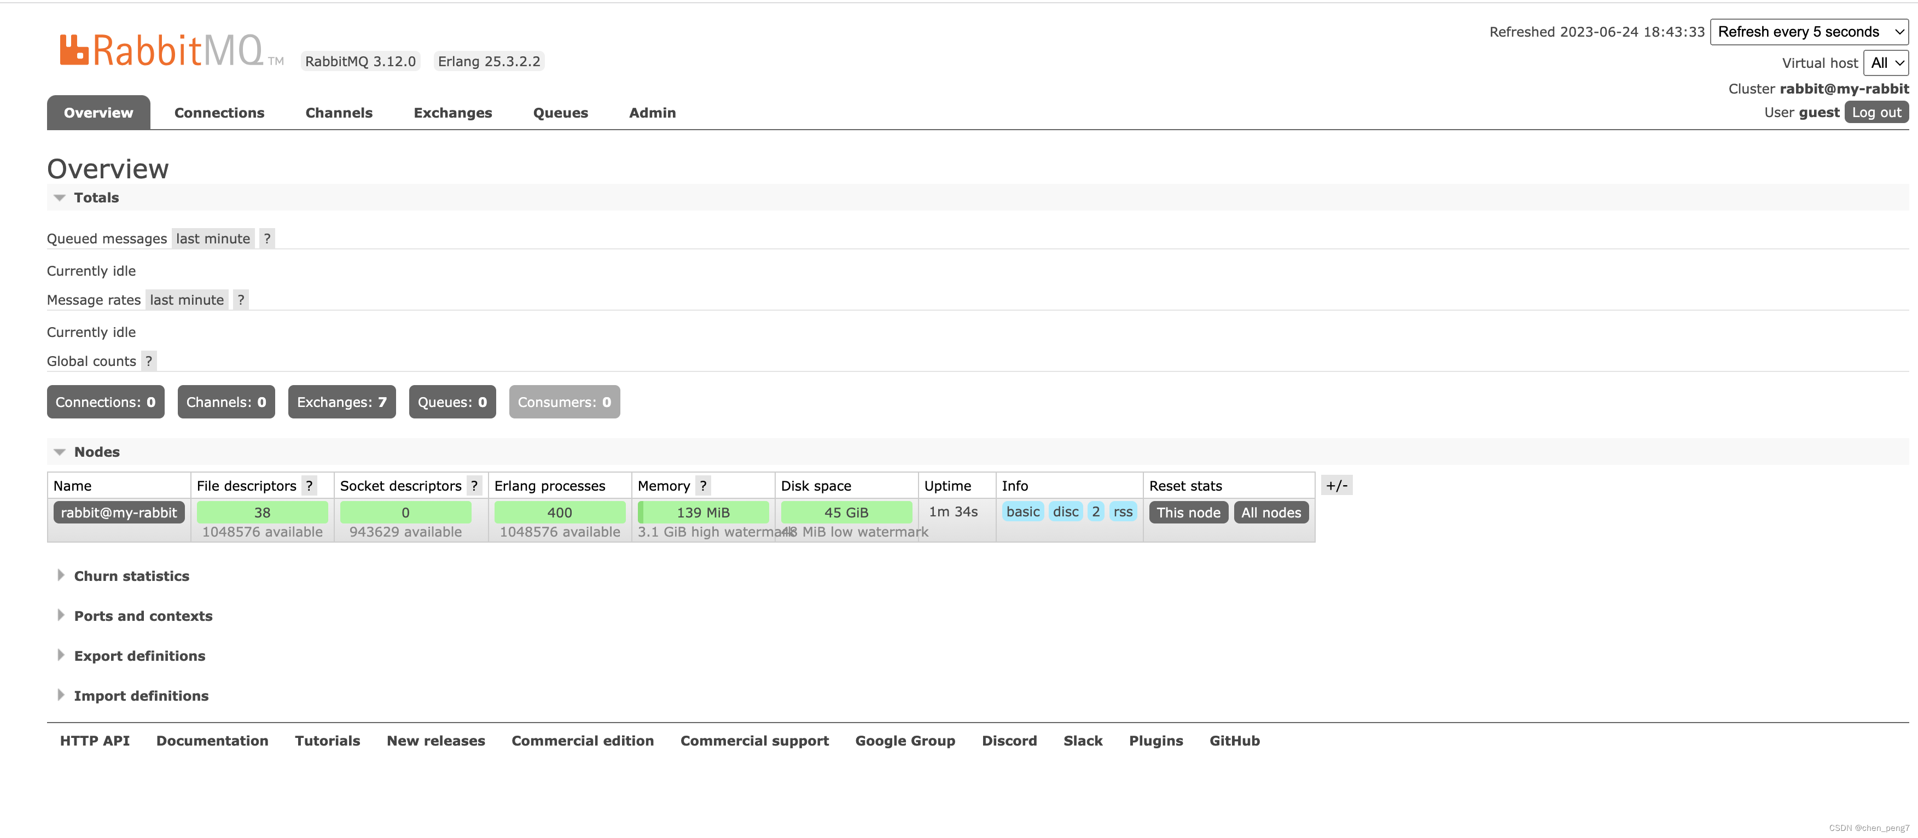Open the Documentation link
The width and height of the screenshot is (1918, 838).
point(212,741)
